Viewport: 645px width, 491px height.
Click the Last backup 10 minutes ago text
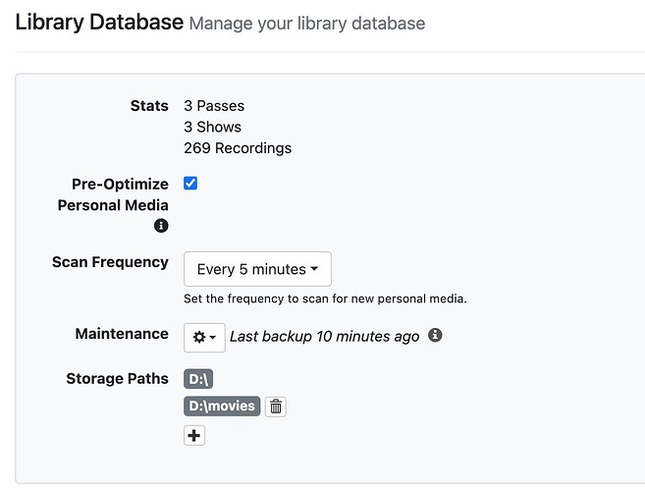(x=324, y=337)
